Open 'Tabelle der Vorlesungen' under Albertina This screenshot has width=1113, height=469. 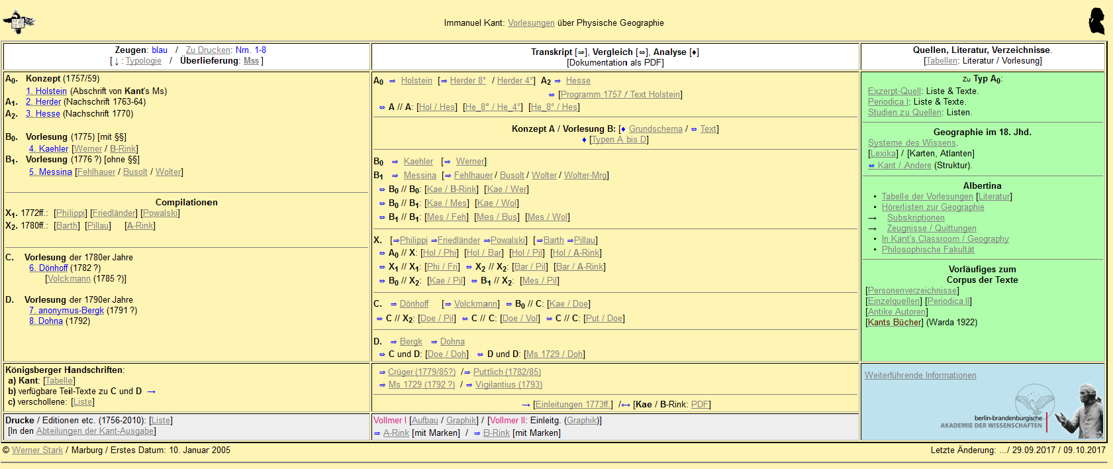[x=927, y=197]
